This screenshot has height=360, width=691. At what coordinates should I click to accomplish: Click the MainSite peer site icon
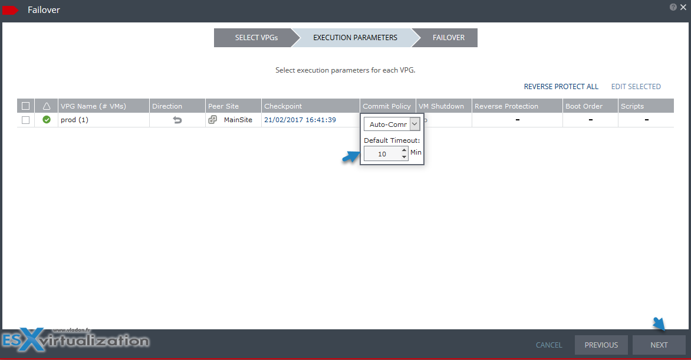coord(213,120)
